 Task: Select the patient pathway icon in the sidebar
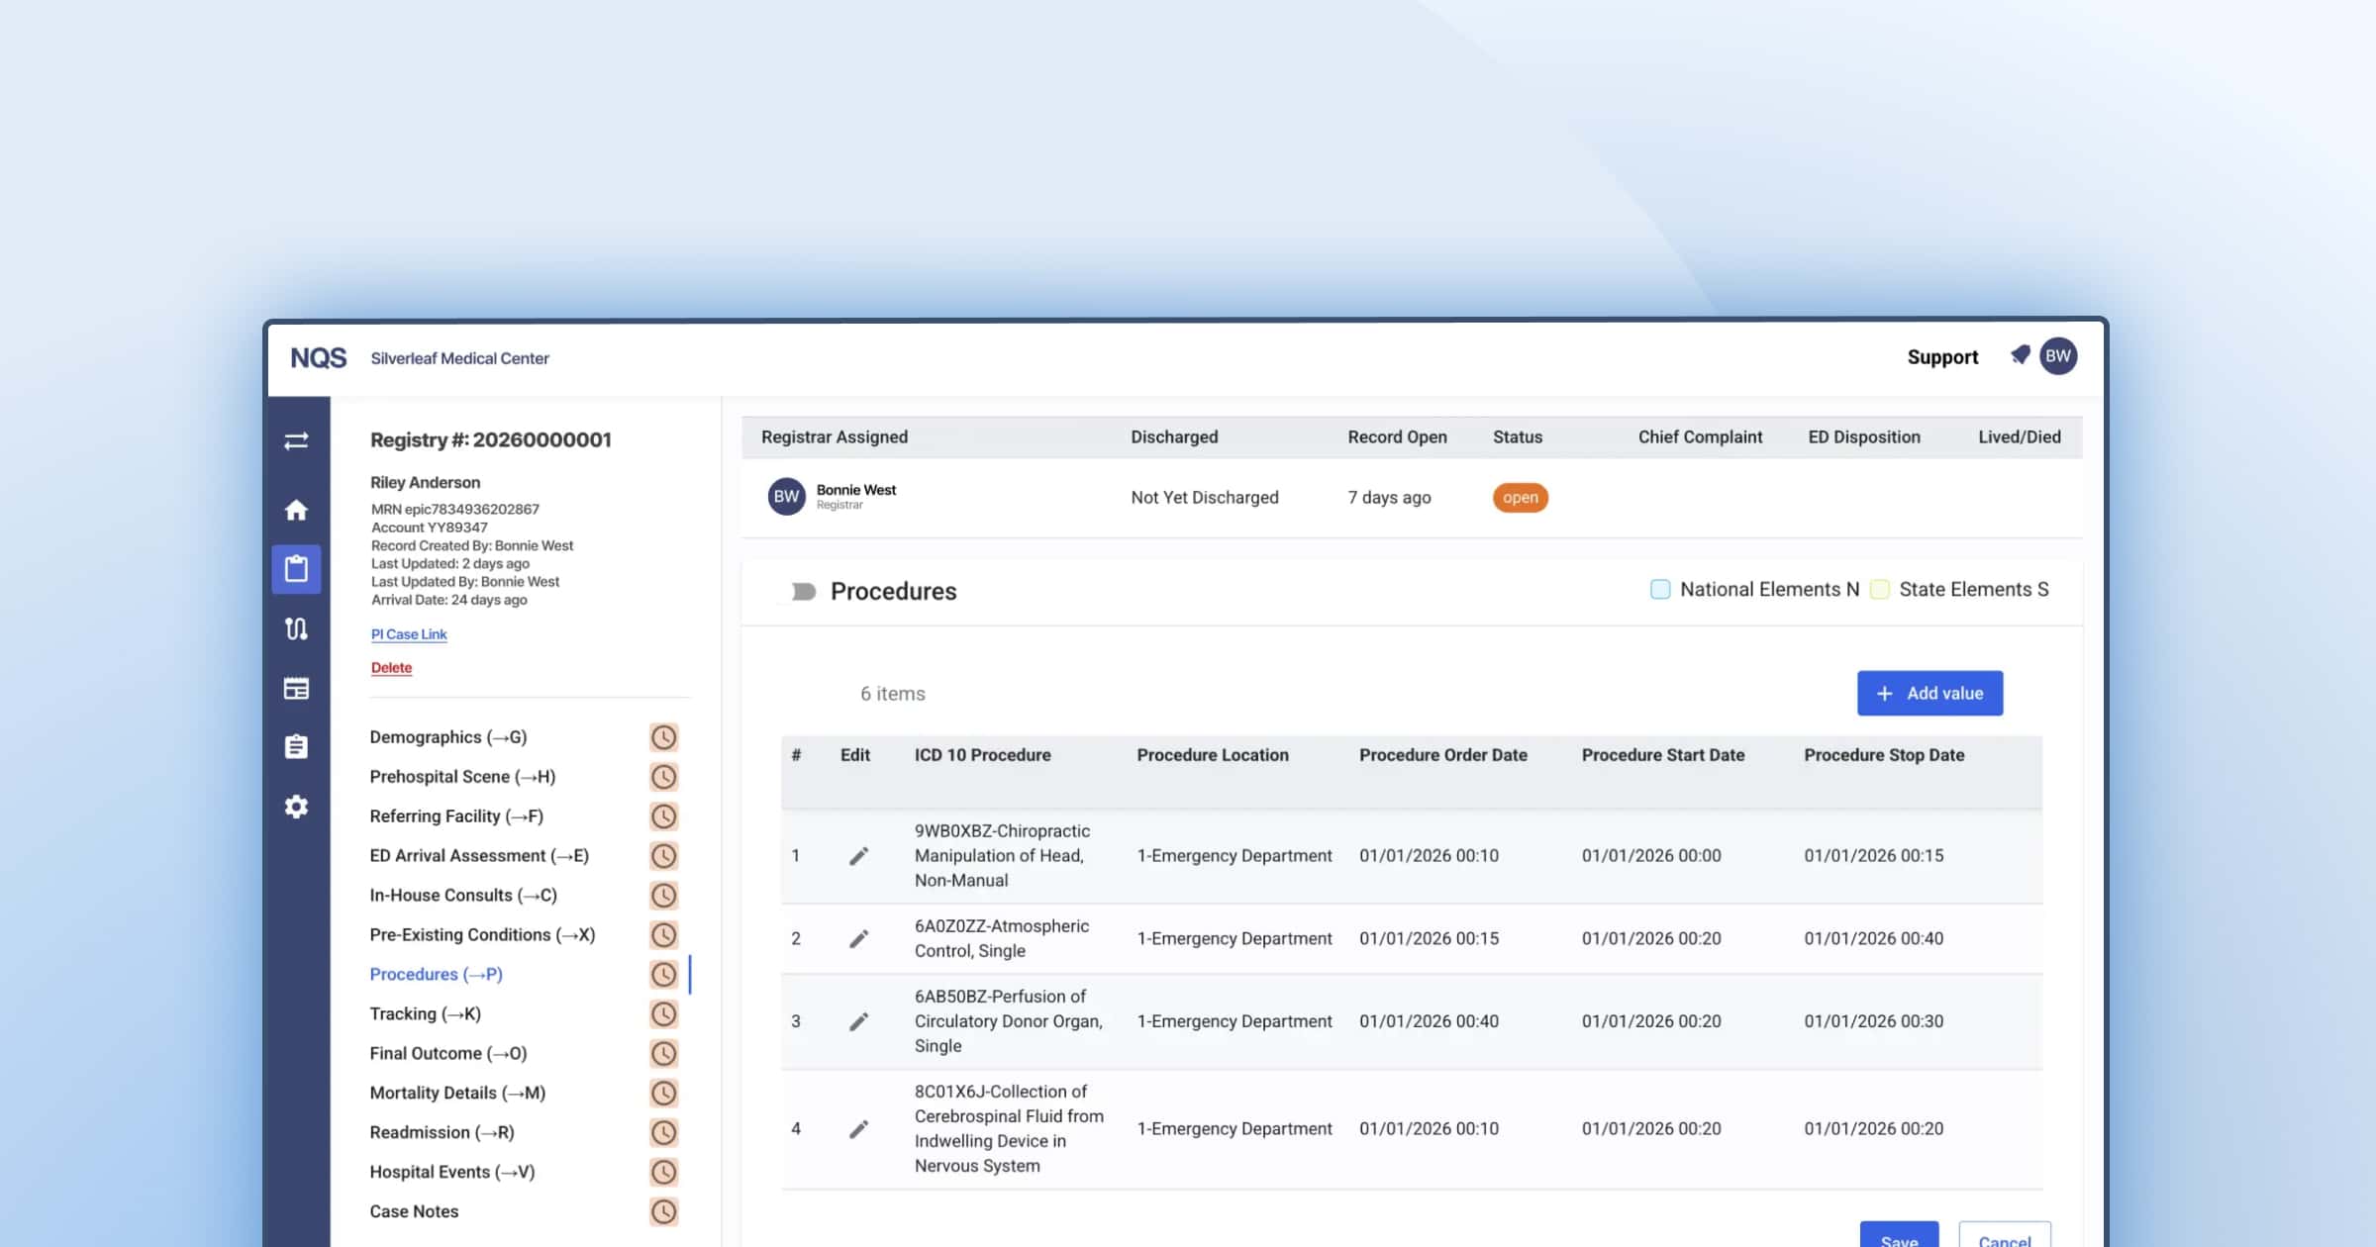296,628
